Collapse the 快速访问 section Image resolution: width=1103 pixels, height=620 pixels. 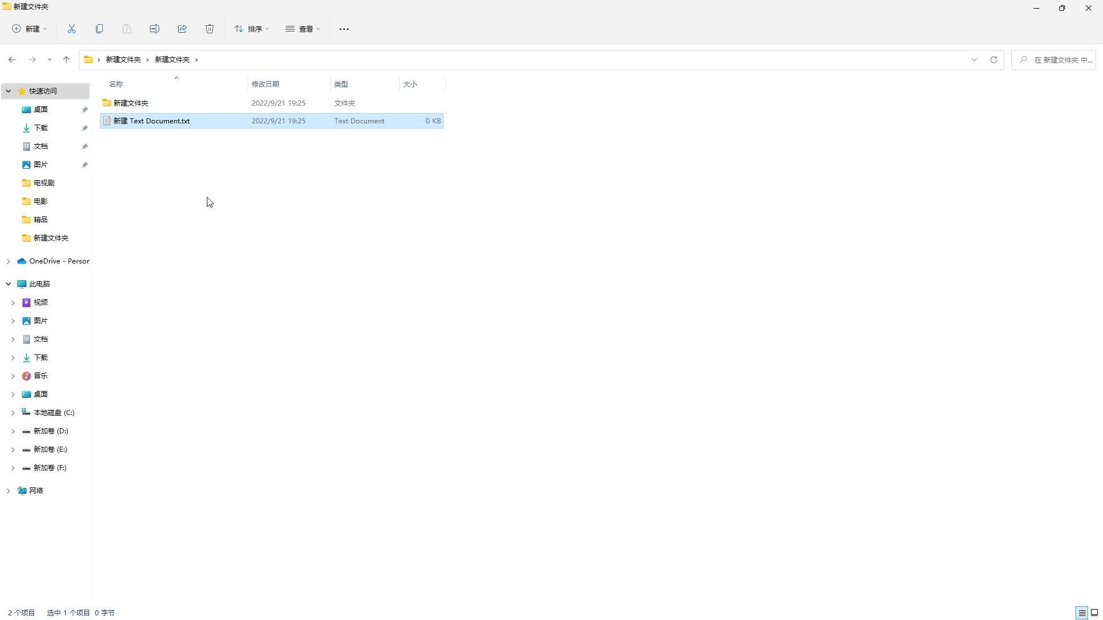(x=9, y=91)
